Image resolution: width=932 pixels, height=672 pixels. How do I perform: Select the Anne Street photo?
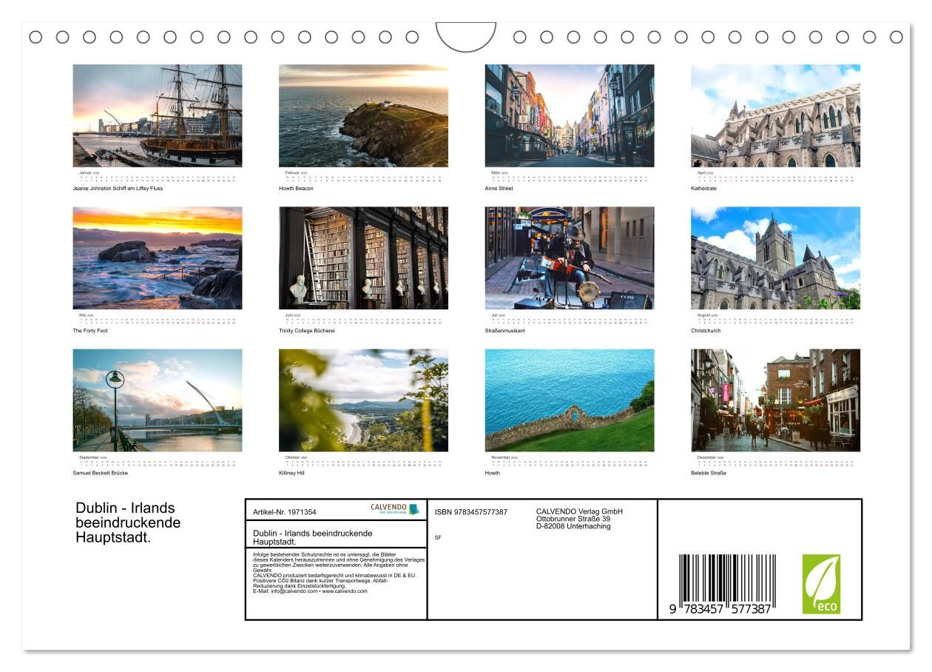pyautogui.click(x=569, y=115)
